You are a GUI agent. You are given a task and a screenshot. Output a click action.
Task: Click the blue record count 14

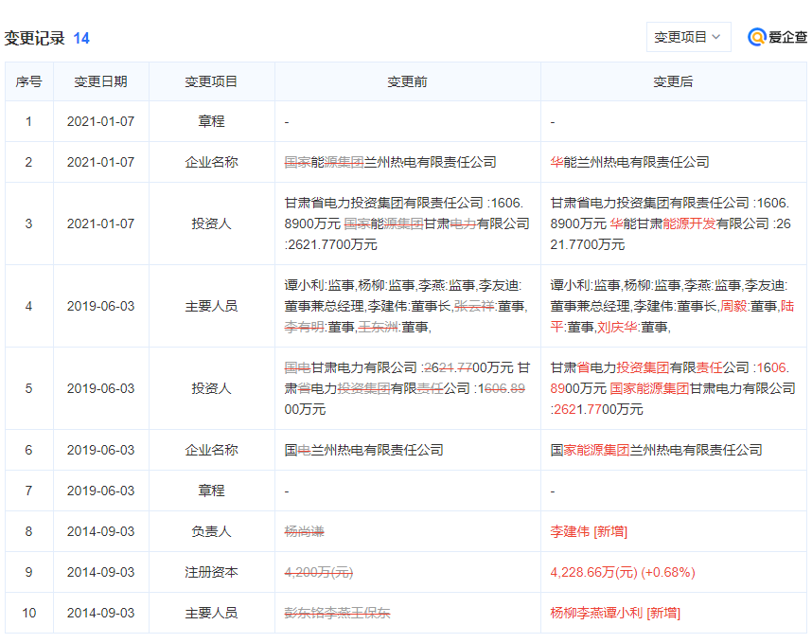click(80, 37)
